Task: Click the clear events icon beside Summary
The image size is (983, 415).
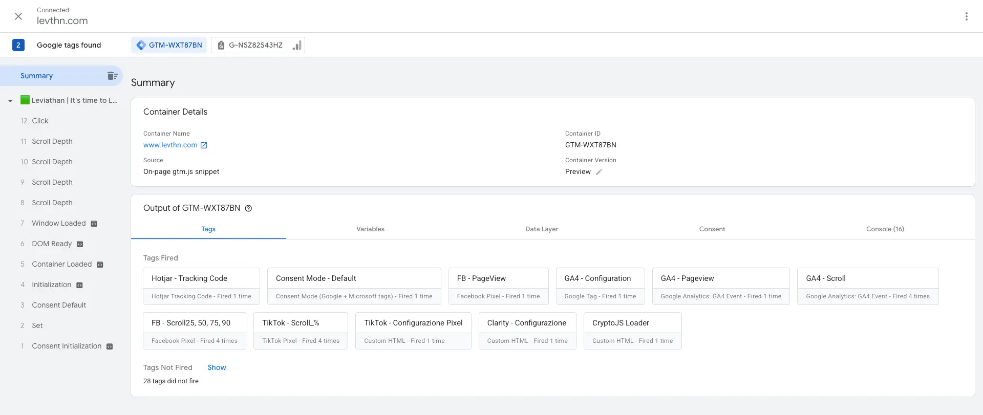Action: [x=113, y=76]
